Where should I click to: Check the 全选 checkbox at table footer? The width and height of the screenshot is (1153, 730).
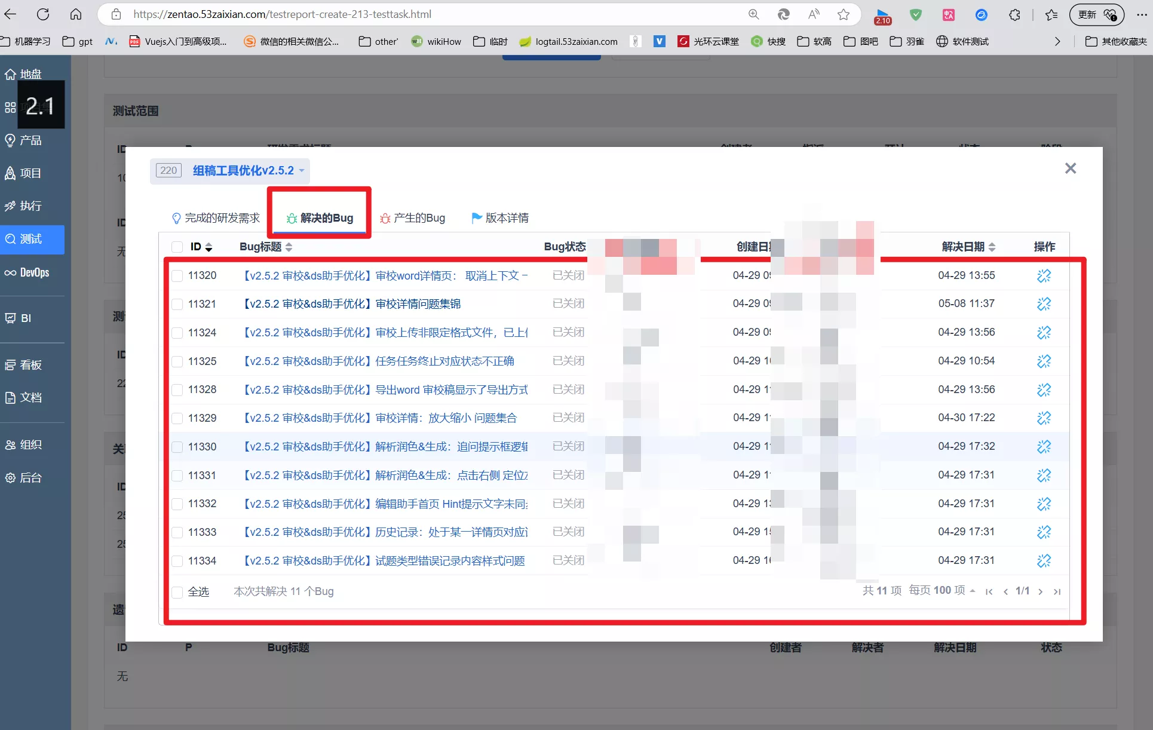(x=177, y=592)
